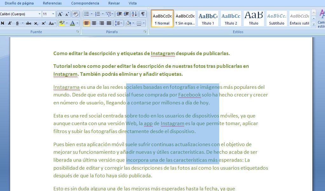
Task: Toggle justified alignment
Action: [x=109, y=23]
